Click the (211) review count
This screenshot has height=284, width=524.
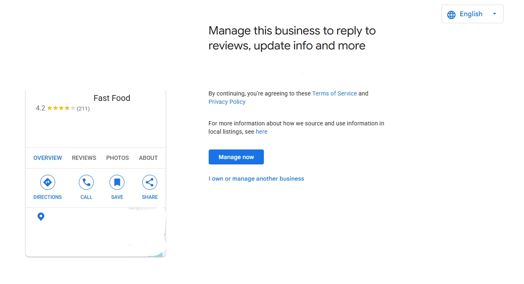click(83, 108)
